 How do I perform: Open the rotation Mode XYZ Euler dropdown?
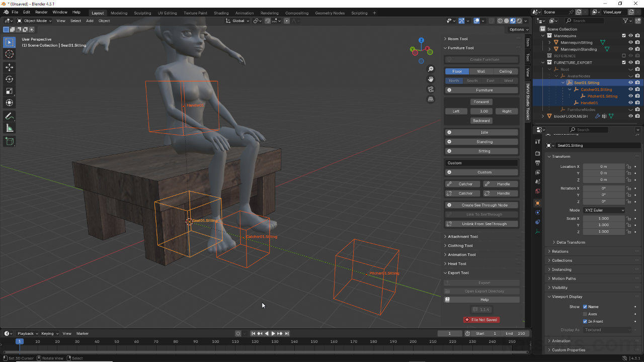tap(604, 210)
